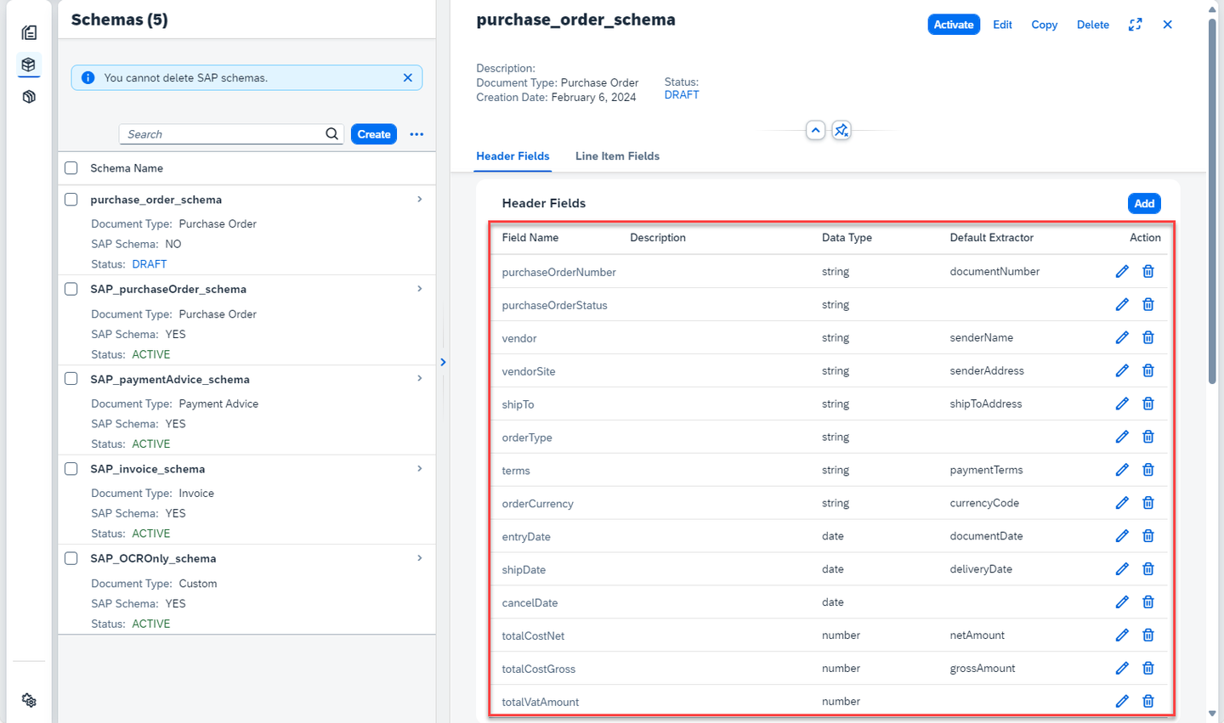Image resolution: width=1224 pixels, height=723 pixels.
Task: Pin the header using the pin icon
Action: coord(841,130)
